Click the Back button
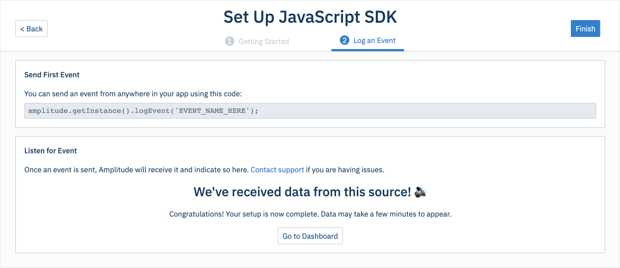 coord(32,29)
